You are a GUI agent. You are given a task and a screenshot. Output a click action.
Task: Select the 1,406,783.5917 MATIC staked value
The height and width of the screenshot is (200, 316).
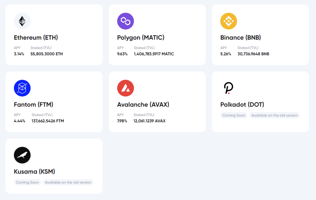click(154, 54)
